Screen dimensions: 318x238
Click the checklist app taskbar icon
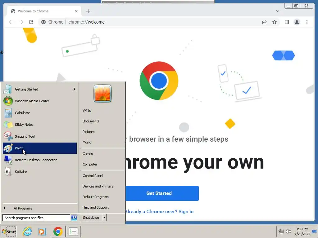[73, 231]
